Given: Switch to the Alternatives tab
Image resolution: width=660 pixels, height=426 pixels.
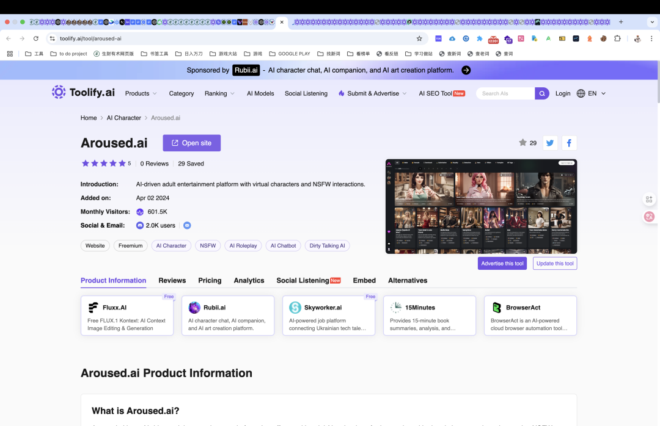Looking at the screenshot, I should 408,281.
